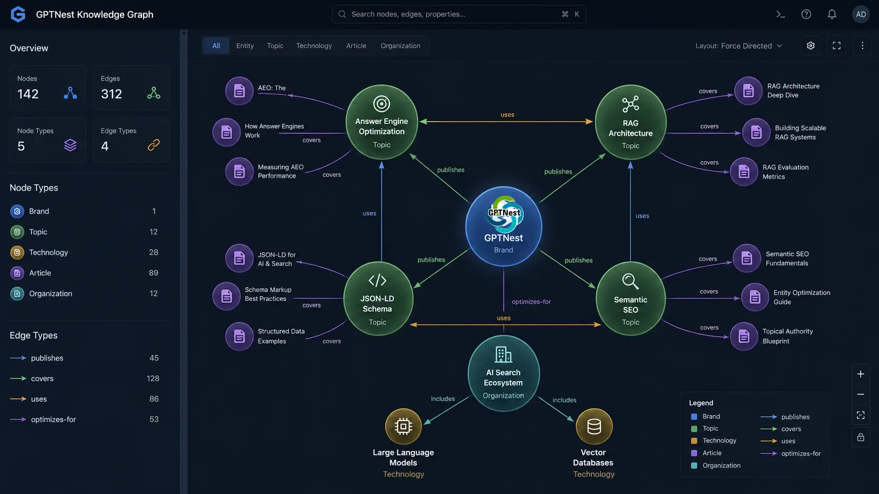Screen dimensions: 879x494
Task: Zoom out with the minus button
Action: click(x=861, y=394)
